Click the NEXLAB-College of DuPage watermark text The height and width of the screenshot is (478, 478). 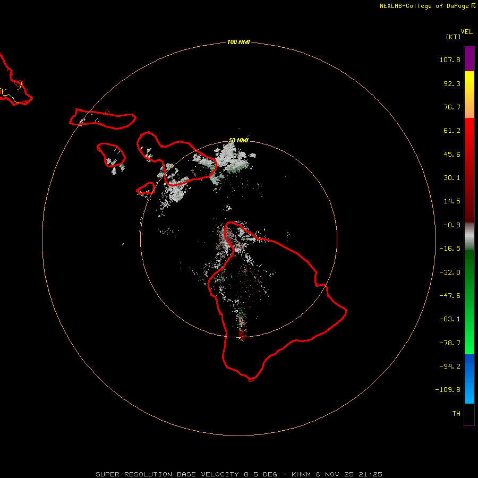click(x=427, y=6)
